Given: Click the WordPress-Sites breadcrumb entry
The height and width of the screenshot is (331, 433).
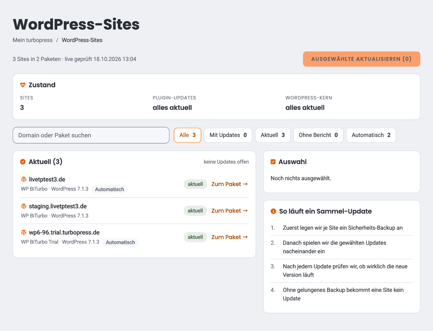Looking at the screenshot, I should [x=82, y=40].
